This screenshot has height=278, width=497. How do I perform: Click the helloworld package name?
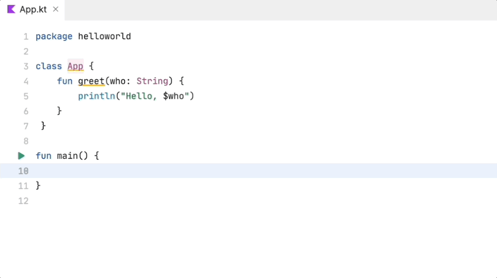coord(104,36)
